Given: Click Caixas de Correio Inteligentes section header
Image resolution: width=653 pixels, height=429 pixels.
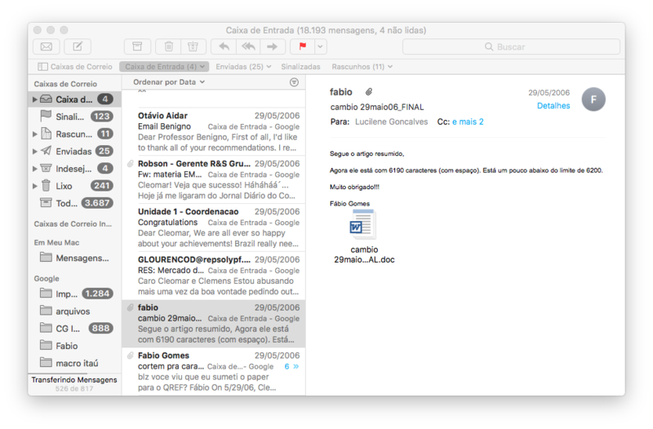Looking at the screenshot, I should tap(73, 223).
